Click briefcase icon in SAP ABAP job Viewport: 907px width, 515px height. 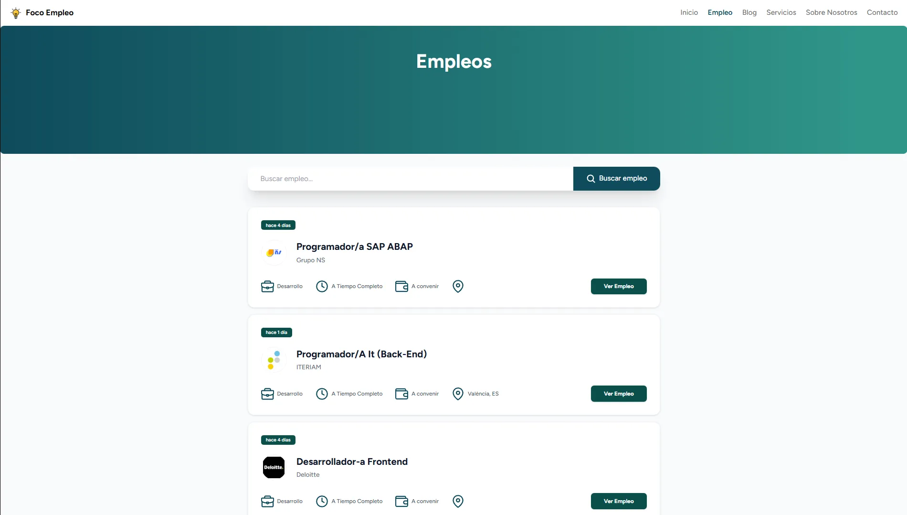267,286
